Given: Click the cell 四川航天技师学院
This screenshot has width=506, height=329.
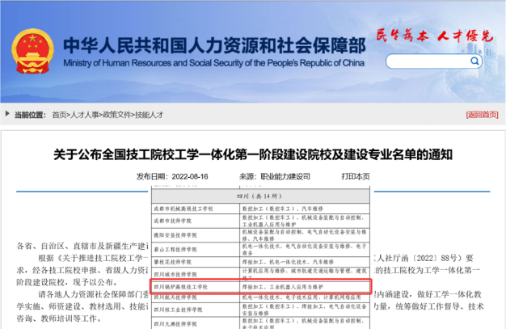Looking at the screenshot, I should 196,297.
